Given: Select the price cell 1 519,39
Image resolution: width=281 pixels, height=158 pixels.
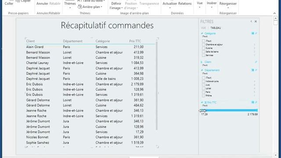Looking at the screenshot, I should 137,143.
